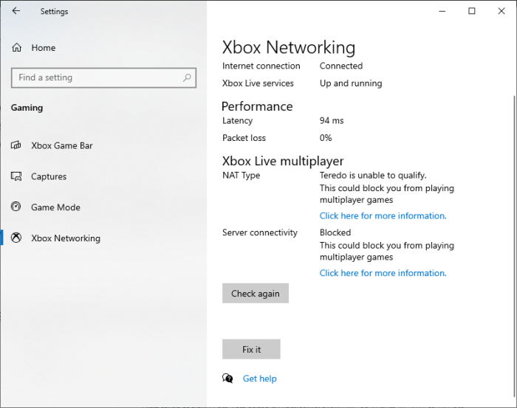Viewport: 517px width, 408px height.
Task: Click the 94 ms latency value
Action: 332,120
